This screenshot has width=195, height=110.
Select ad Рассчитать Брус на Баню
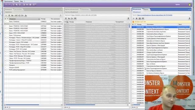[161, 50]
